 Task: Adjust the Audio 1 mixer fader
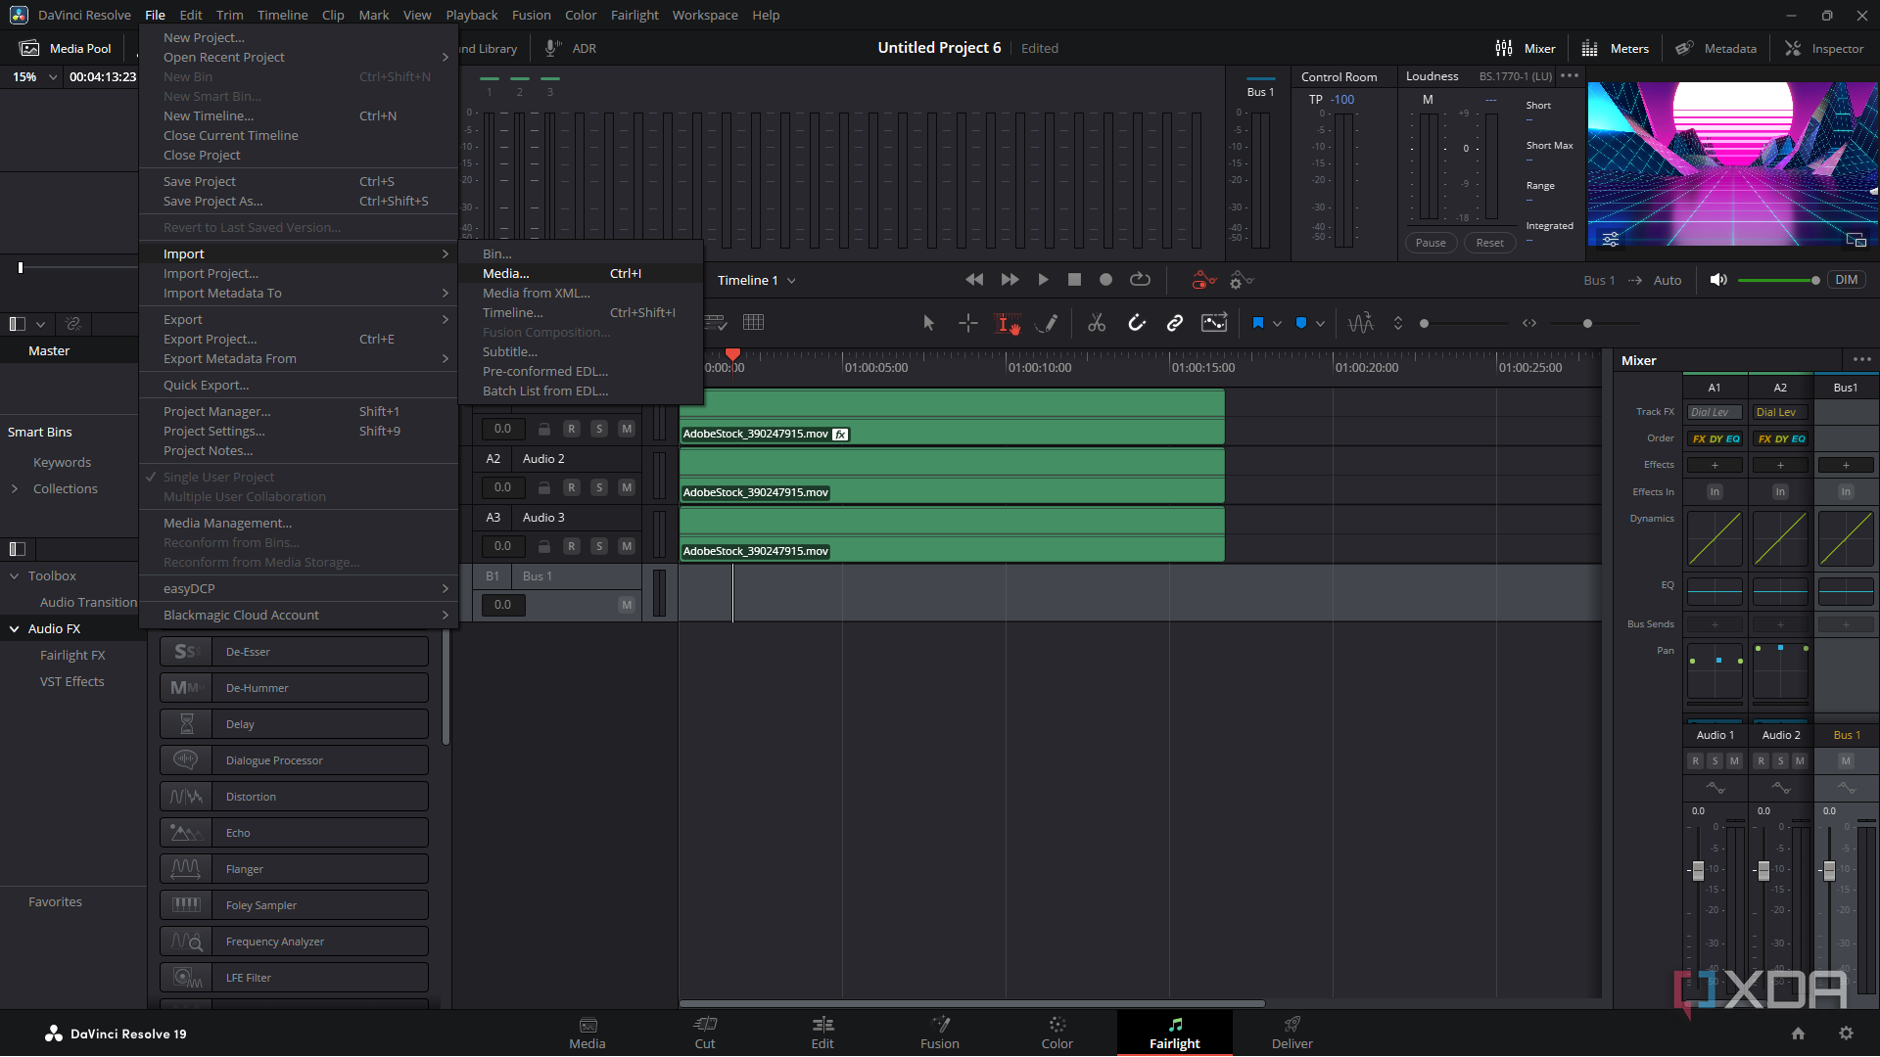[x=1698, y=870]
